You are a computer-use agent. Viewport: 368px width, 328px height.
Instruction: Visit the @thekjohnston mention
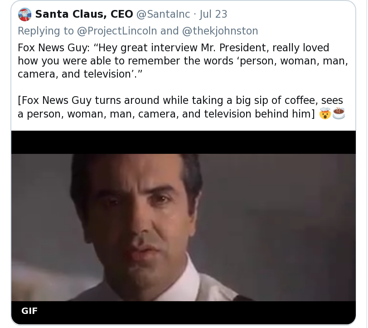coord(220,31)
